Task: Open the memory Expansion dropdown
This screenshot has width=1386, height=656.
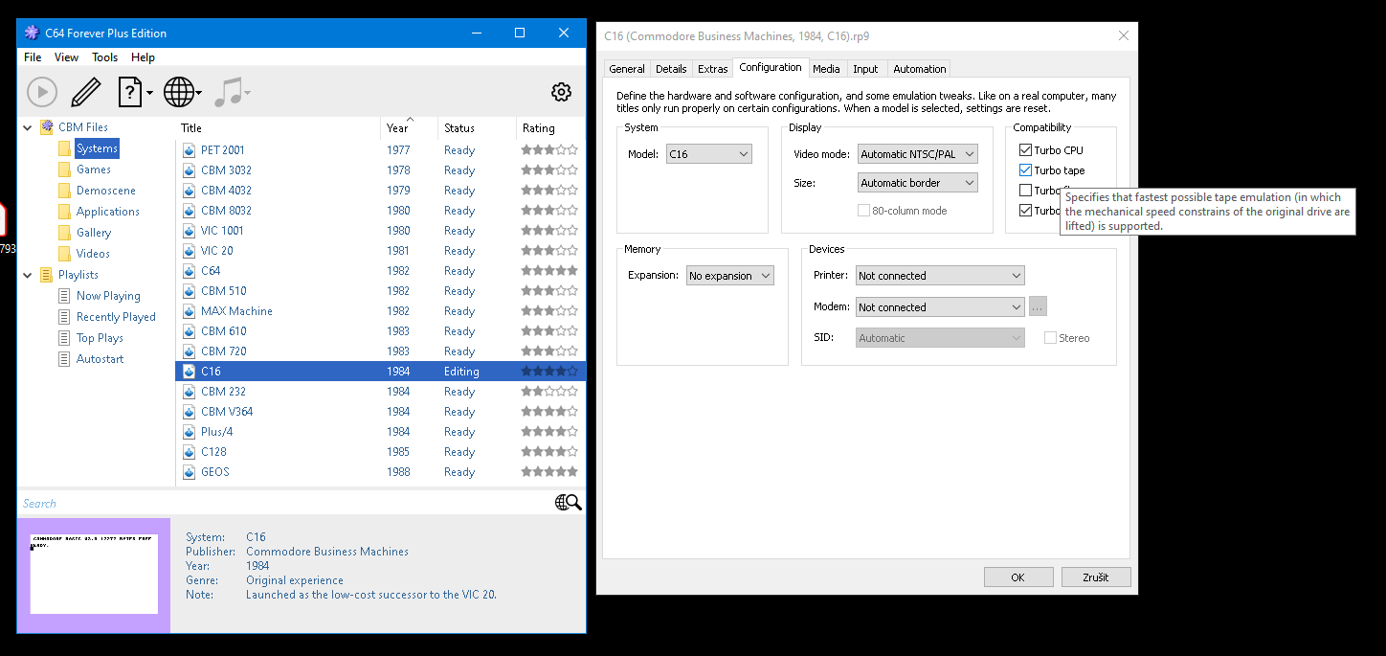Action: pyautogui.click(x=730, y=276)
